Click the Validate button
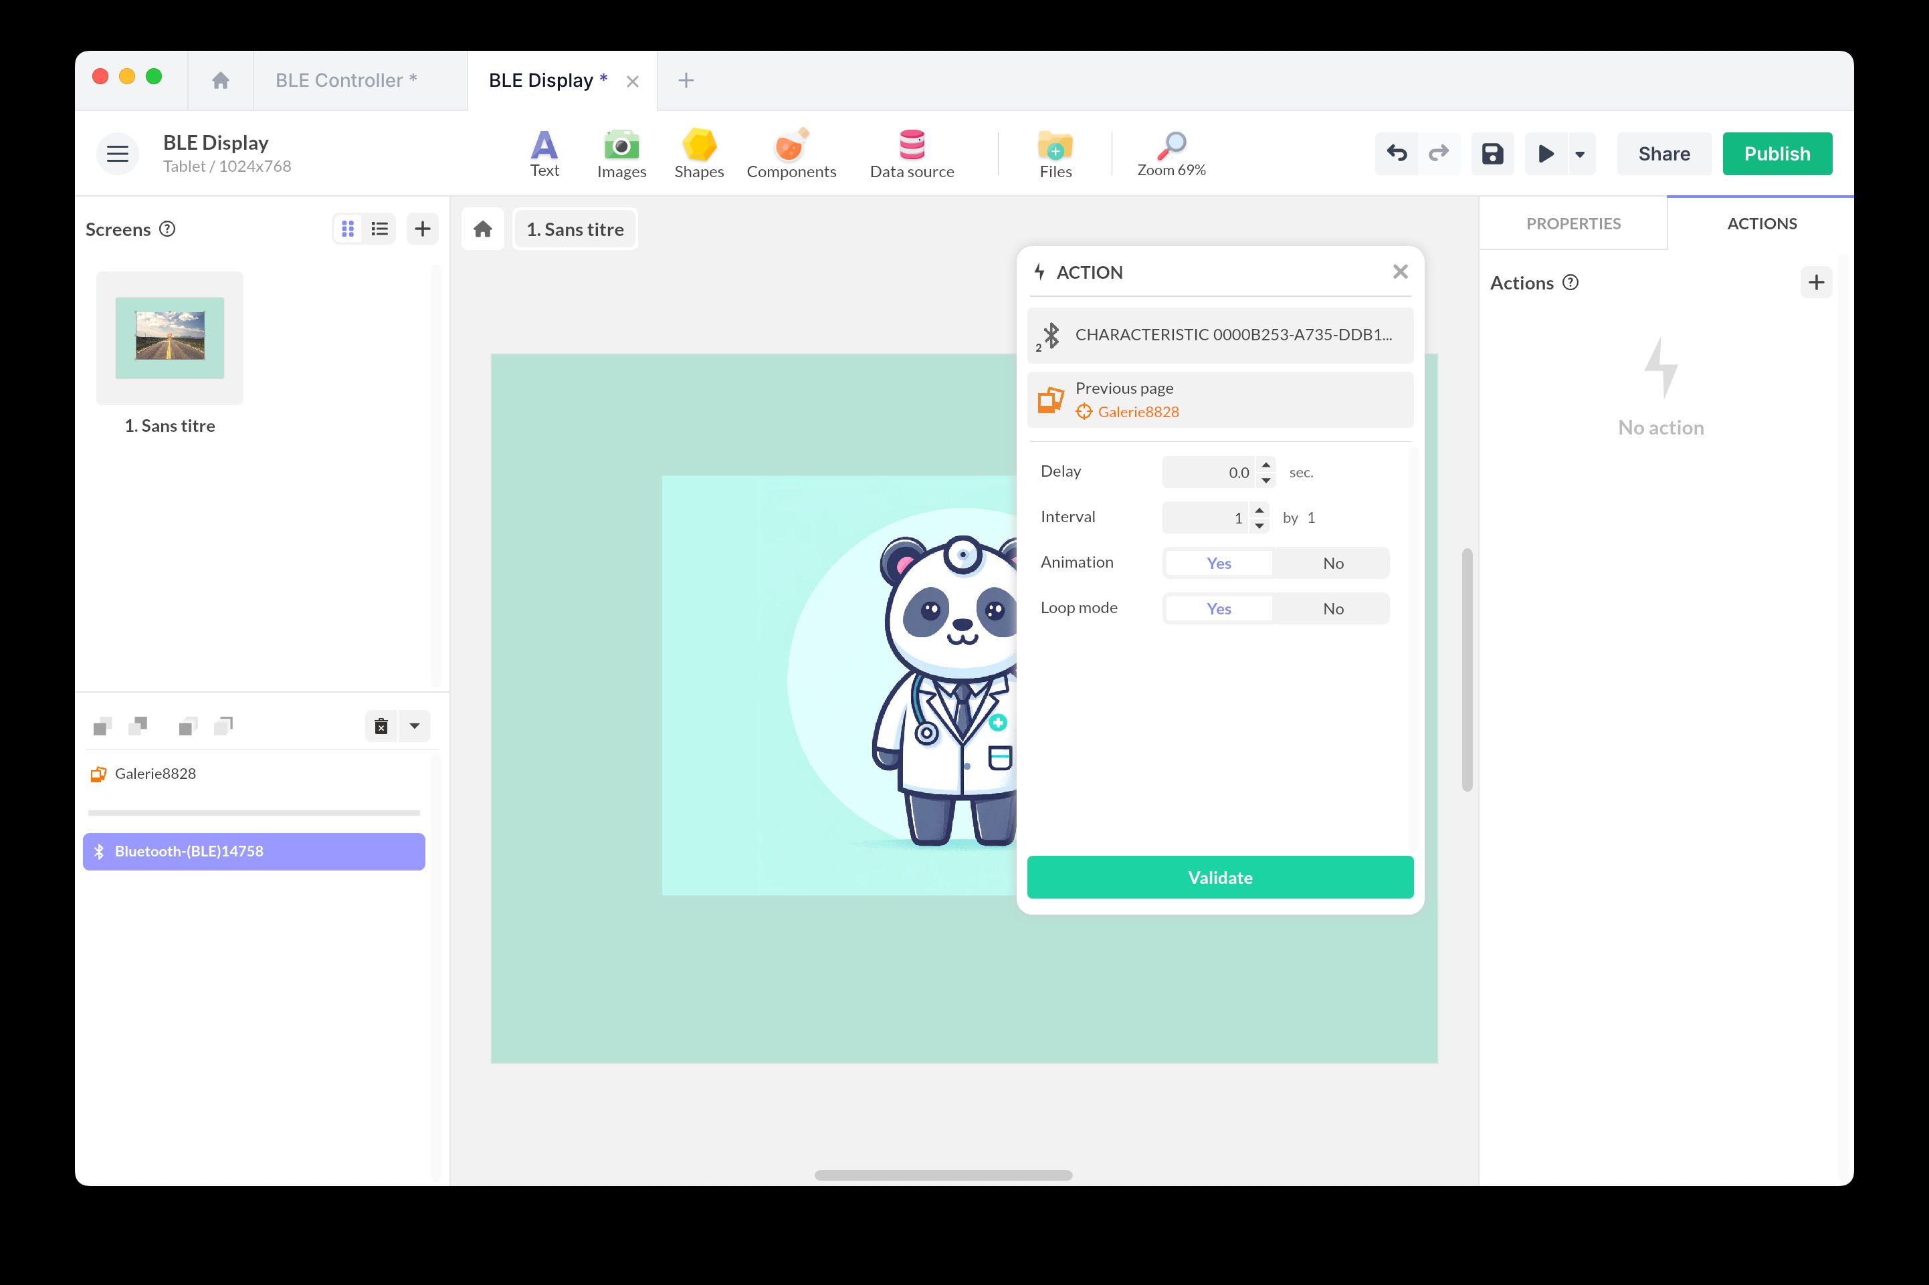This screenshot has width=1929, height=1285. pos(1219,878)
